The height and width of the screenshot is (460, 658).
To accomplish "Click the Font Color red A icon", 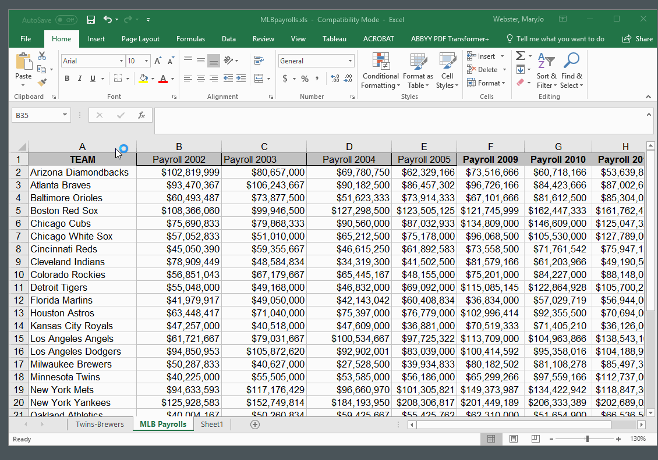I will [163, 79].
